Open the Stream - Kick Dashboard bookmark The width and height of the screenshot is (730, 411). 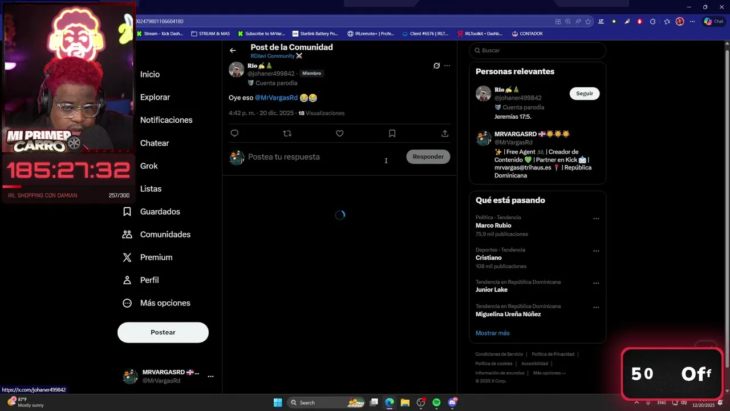(x=160, y=34)
